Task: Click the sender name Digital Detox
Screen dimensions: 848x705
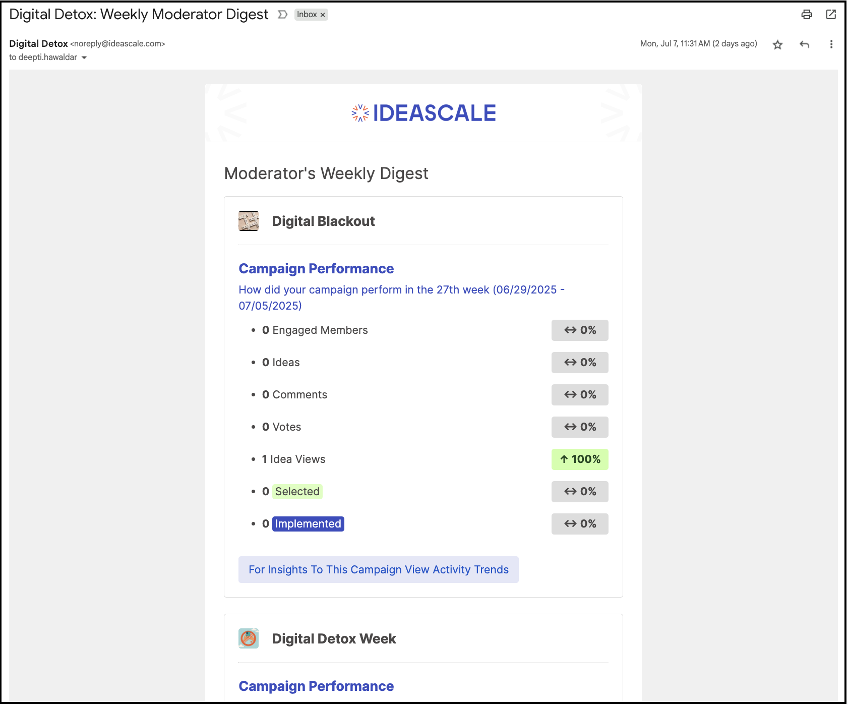Action: (x=38, y=44)
